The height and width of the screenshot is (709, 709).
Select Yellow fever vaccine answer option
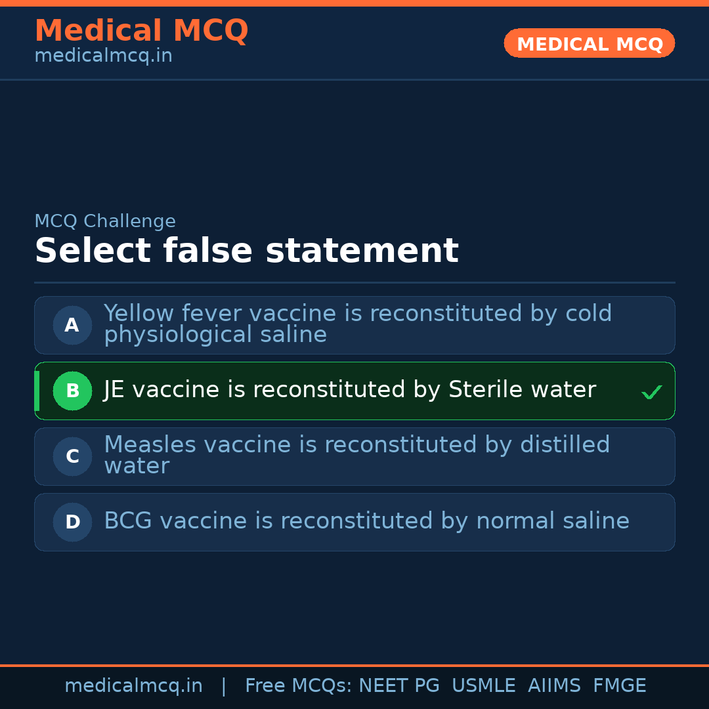358,324
